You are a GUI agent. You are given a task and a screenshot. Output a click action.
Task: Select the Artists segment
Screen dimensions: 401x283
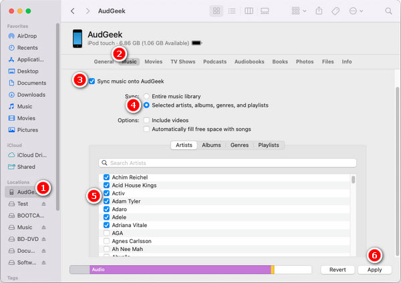(184, 145)
